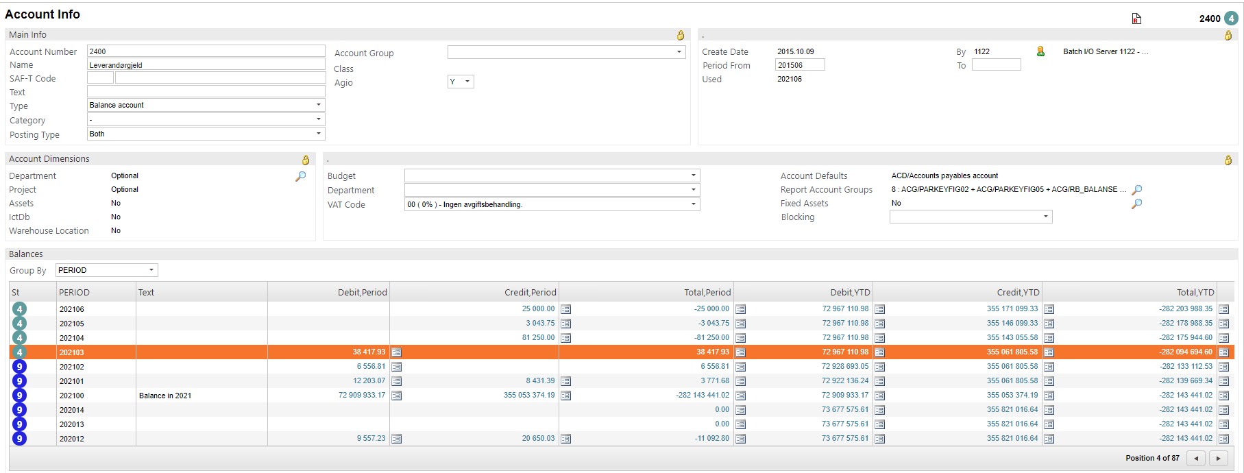Go to previous position with left arrow
This screenshot has height=473, width=1244.
[x=1196, y=458]
